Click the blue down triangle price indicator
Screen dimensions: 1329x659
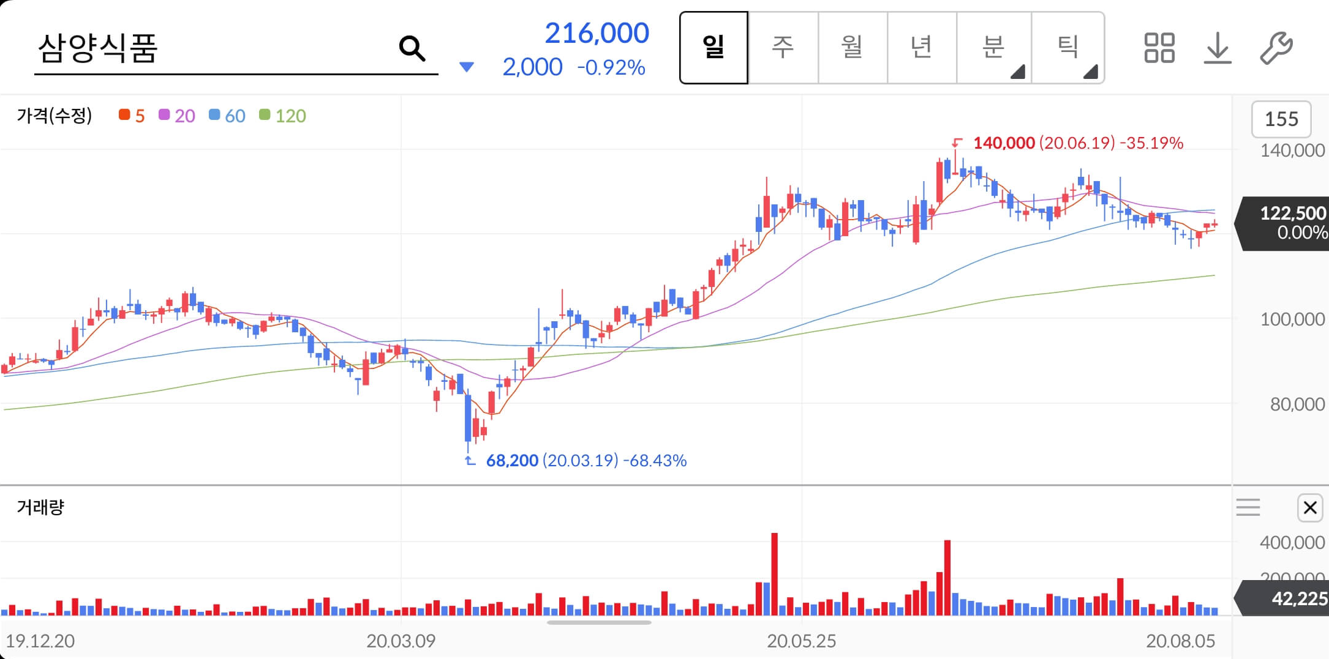[467, 67]
